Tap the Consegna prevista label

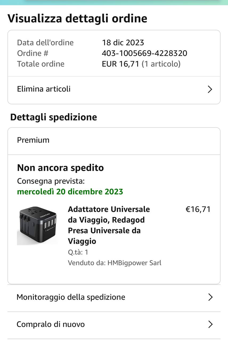tap(51, 181)
